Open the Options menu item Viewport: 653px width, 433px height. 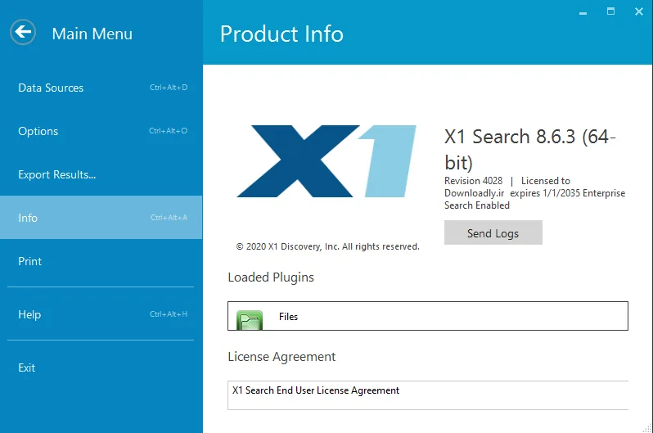click(x=101, y=131)
